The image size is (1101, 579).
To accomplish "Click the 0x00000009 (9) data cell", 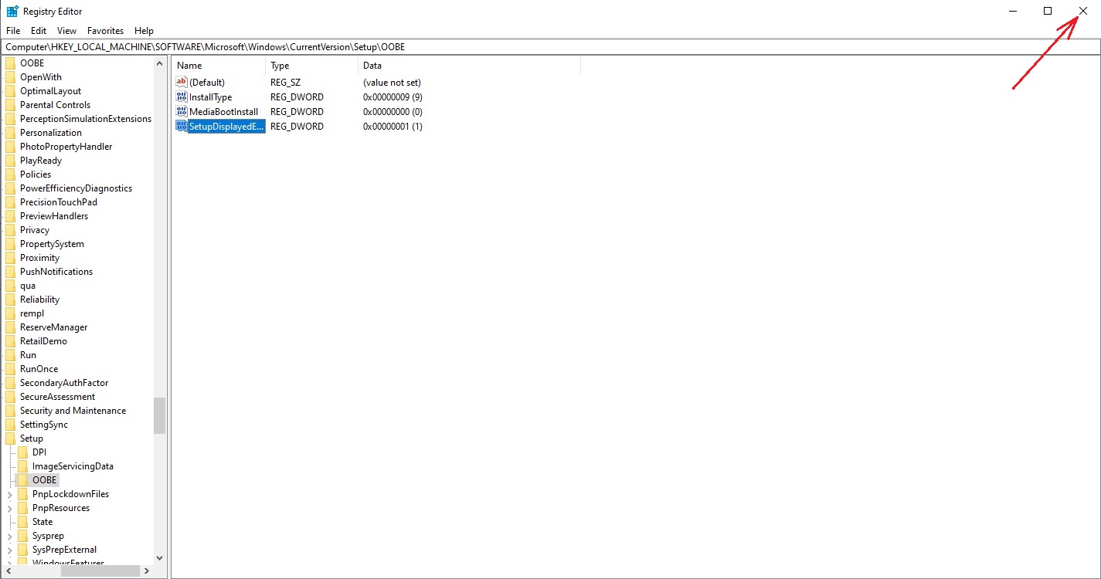I will click(x=392, y=97).
